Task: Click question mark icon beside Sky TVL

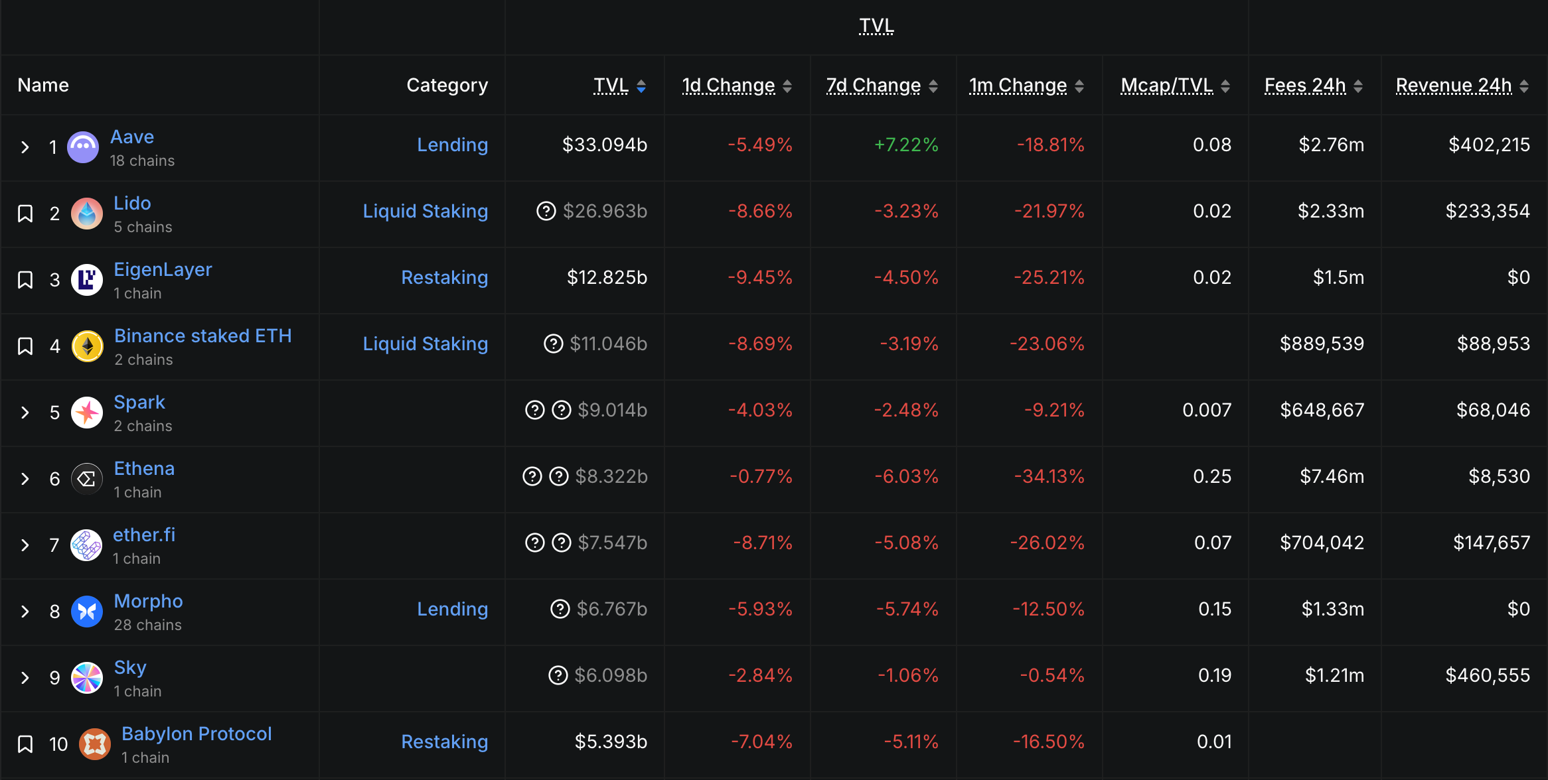Action: 558,675
